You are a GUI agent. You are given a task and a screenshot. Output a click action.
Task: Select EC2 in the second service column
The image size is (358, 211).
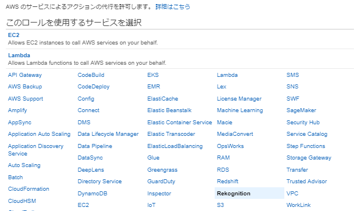[x=84, y=205]
